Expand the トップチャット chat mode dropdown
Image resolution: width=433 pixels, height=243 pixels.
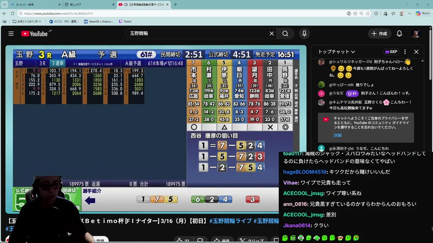coord(337,52)
